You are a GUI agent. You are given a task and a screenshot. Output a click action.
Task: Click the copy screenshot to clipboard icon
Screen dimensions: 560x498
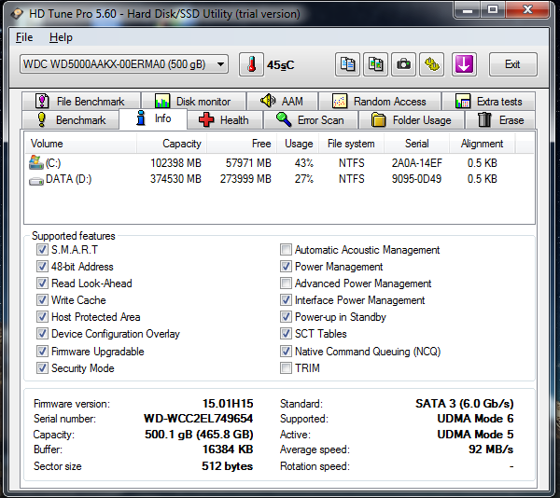tap(376, 64)
